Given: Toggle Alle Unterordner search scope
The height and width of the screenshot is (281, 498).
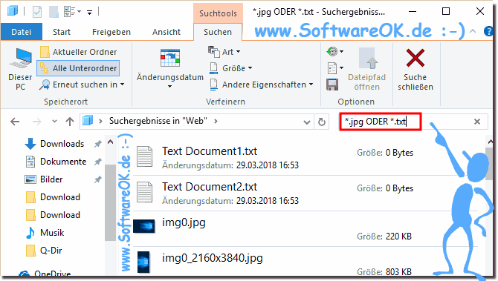Looking at the screenshot, I should pos(79,68).
